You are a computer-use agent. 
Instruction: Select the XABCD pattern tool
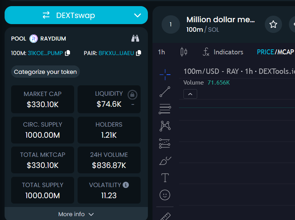(165, 126)
